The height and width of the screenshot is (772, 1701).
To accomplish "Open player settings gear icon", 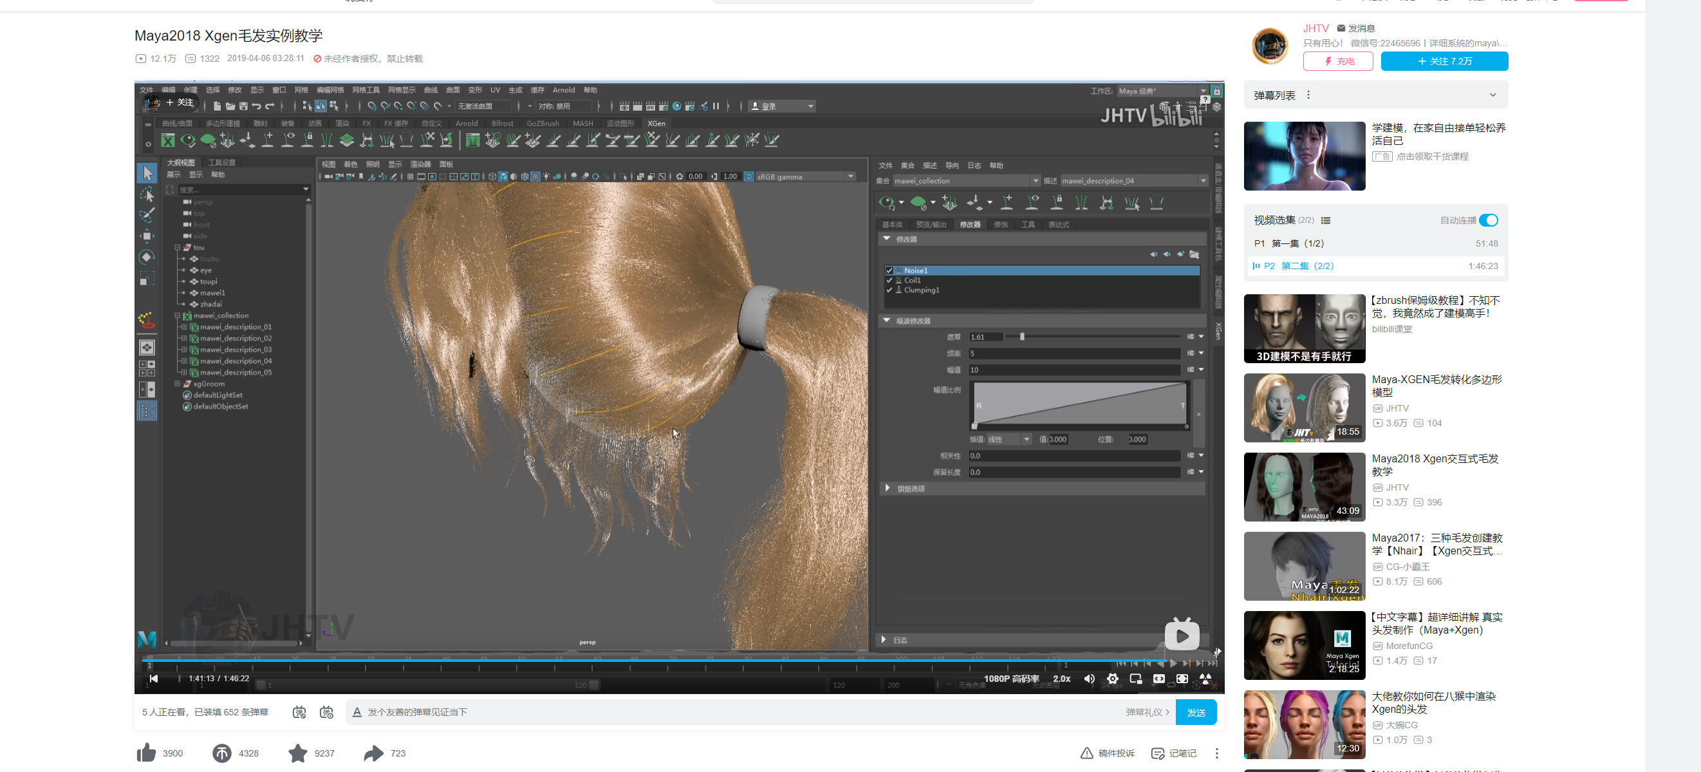I will point(1113,678).
